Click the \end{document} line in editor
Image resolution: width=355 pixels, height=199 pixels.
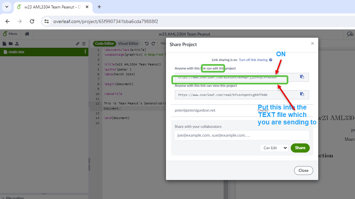click(x=117, y=118)
